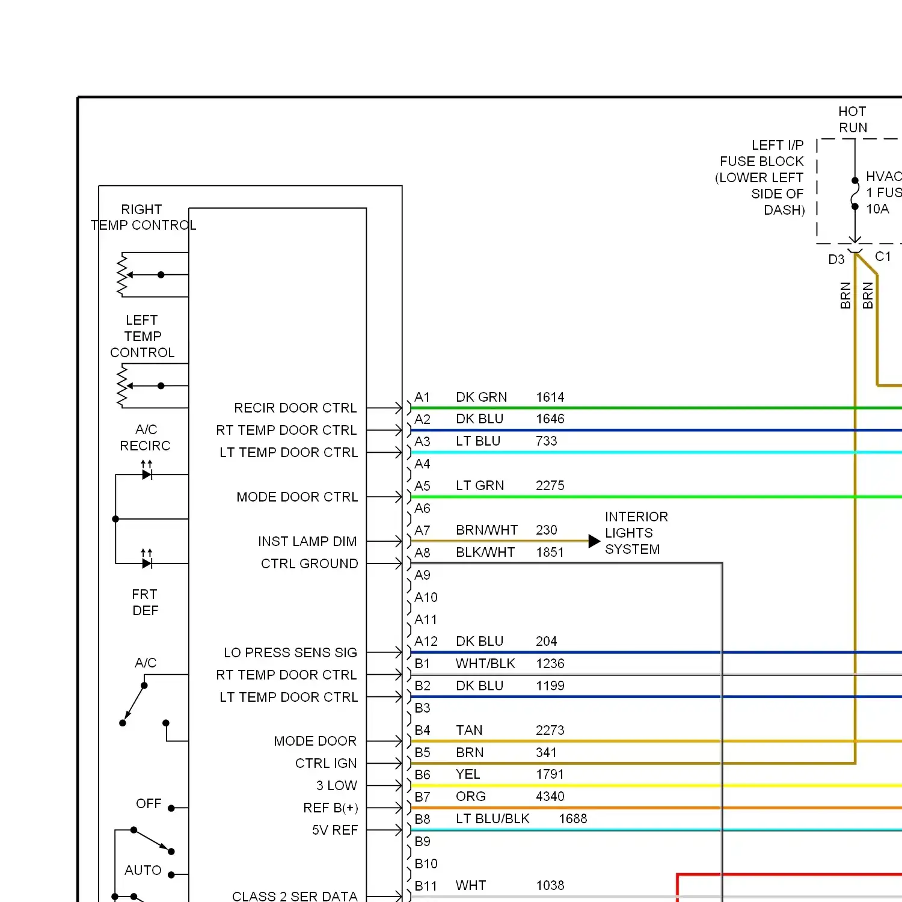Click the CTRL IGN signal label
902x902 pixels.
tap(326, 763)
